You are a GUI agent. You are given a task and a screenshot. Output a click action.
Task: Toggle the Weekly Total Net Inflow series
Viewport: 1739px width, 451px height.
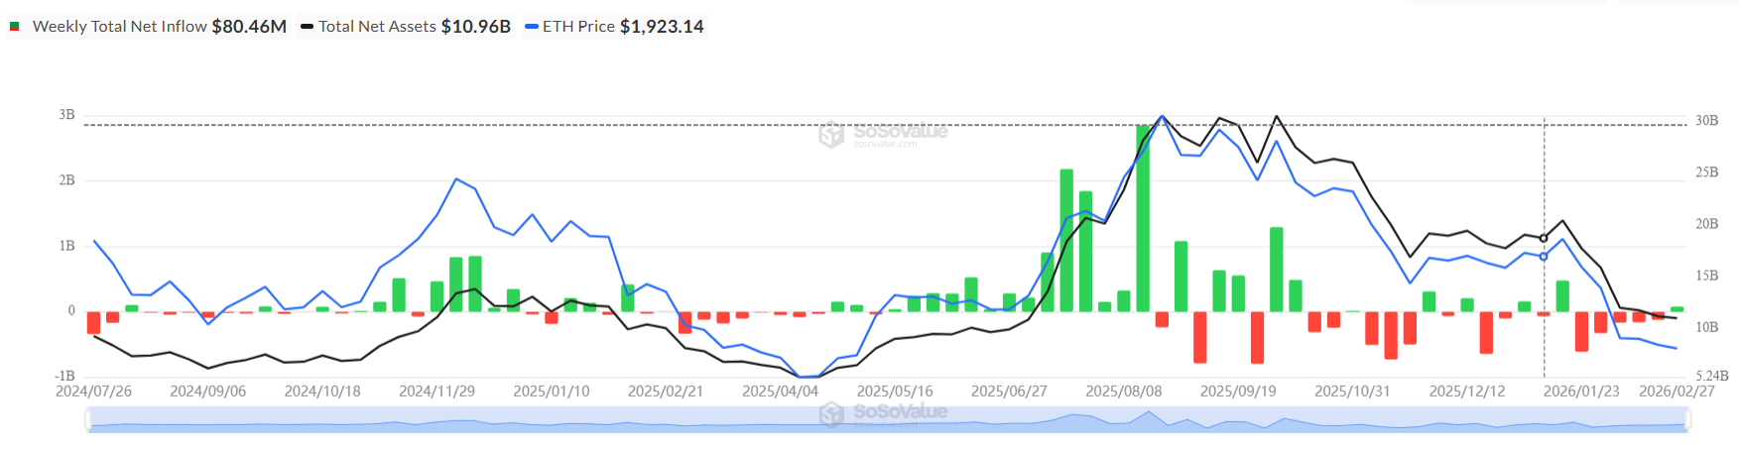click(119, 27)
